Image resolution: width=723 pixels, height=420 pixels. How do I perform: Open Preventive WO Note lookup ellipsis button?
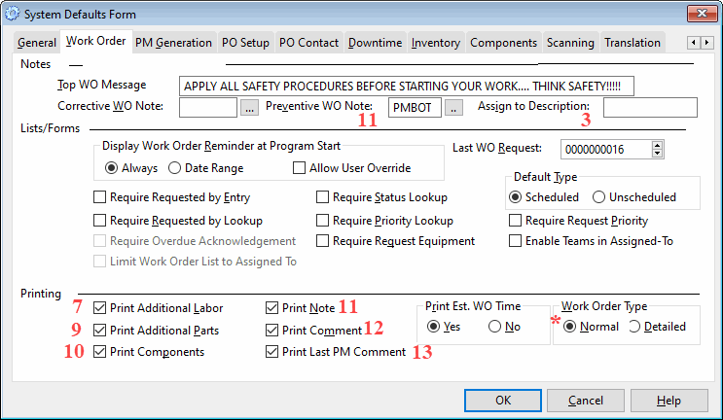point(453,108)
